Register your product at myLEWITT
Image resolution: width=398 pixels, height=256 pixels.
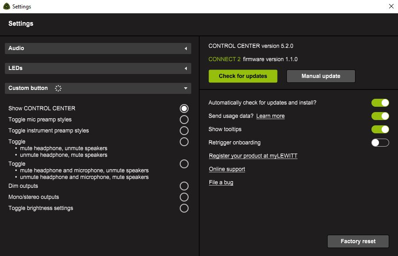coord(253,155)
